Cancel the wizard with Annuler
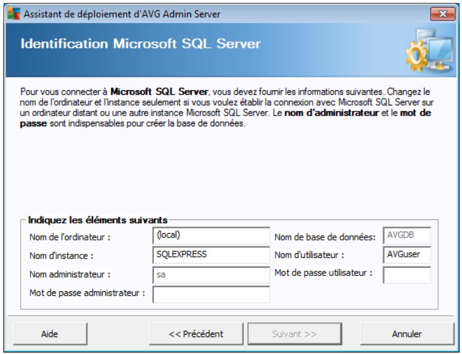The image size is (462, 354). (x=407, y=334)
